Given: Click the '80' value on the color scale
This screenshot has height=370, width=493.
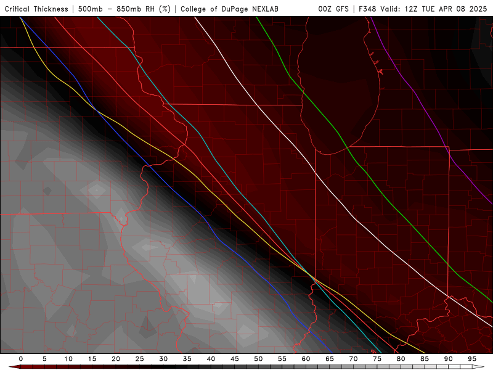Looking at the screenshot, I should [x=401, y=359].
